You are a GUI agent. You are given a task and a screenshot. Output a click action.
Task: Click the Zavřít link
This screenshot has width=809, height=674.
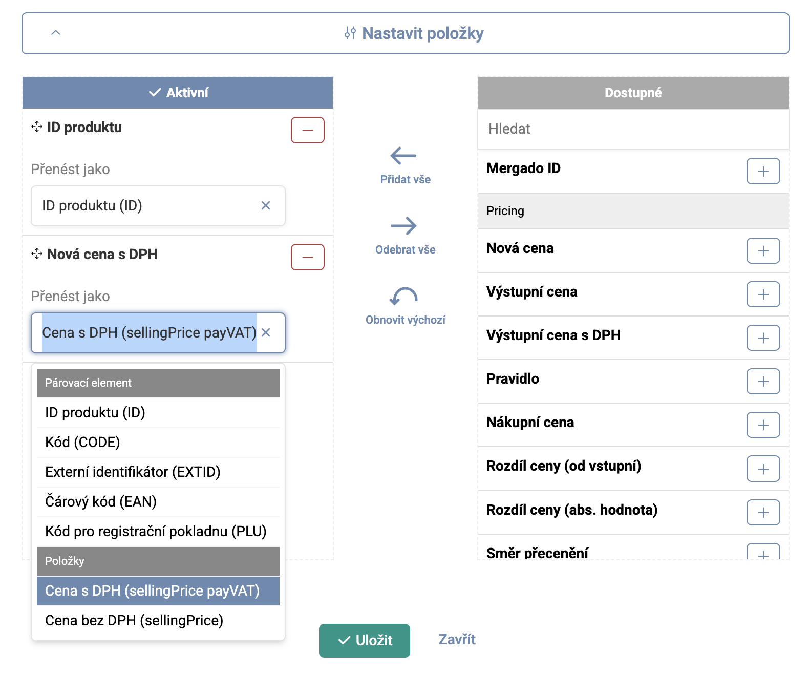pos(457,639)
